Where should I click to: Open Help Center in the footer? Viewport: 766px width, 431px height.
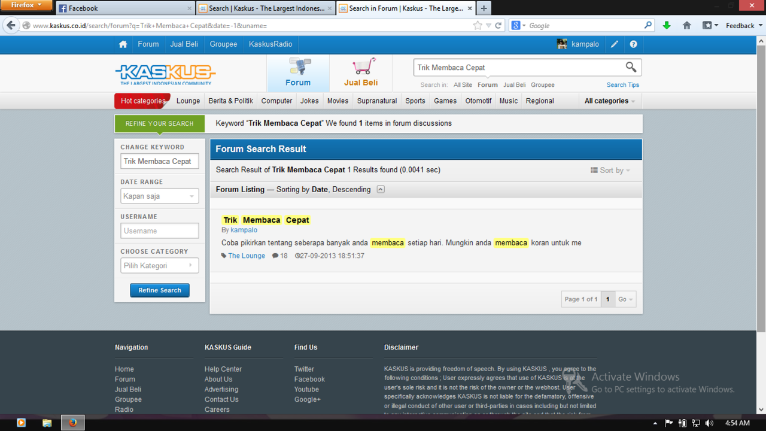point(223,369)
